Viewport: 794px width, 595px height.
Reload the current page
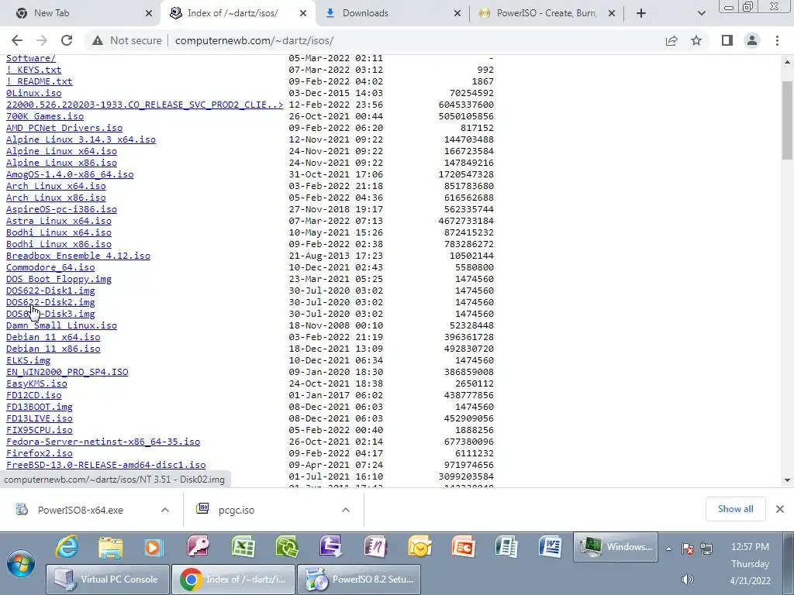coord(67,40)
